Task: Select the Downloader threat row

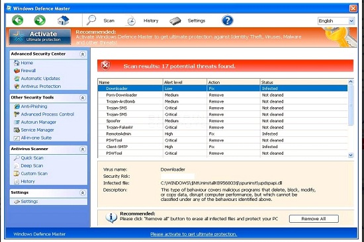Action: coord(222,89)
